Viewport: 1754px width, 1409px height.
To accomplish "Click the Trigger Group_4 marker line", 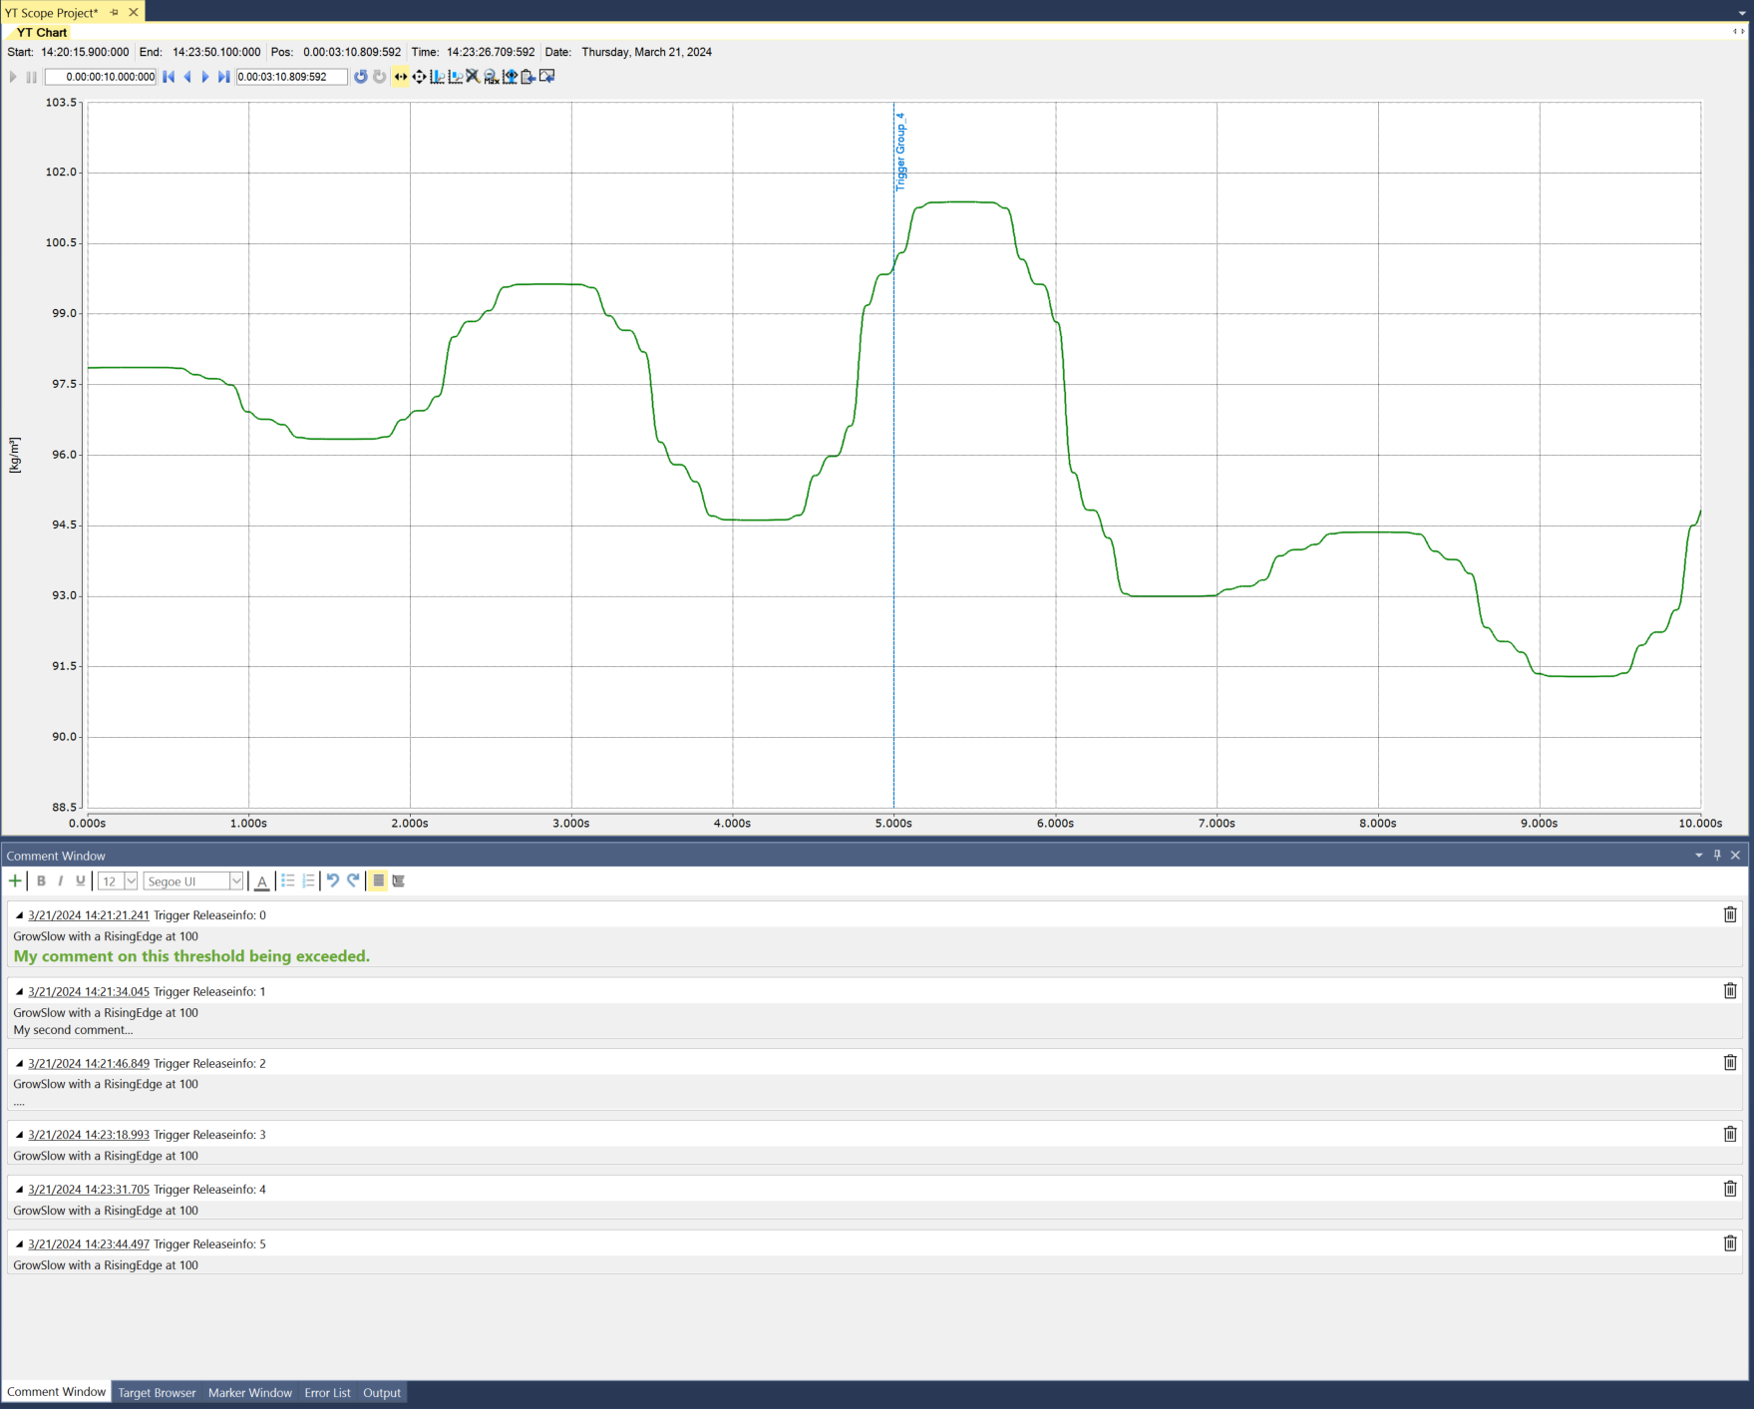I will pyautogui.click(x=894, y=454).
